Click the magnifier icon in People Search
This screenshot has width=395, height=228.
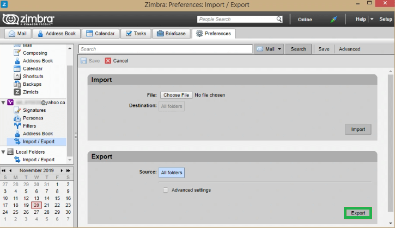click(279, 19)
